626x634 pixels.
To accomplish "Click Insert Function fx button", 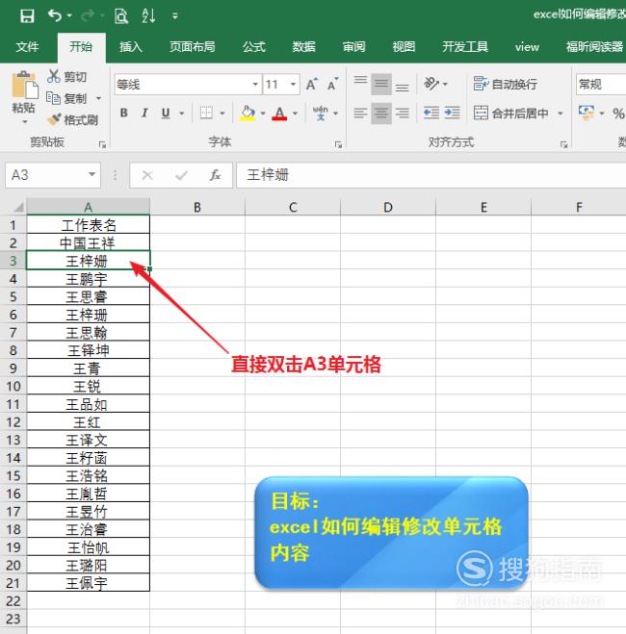I will (x=215, y=175).
